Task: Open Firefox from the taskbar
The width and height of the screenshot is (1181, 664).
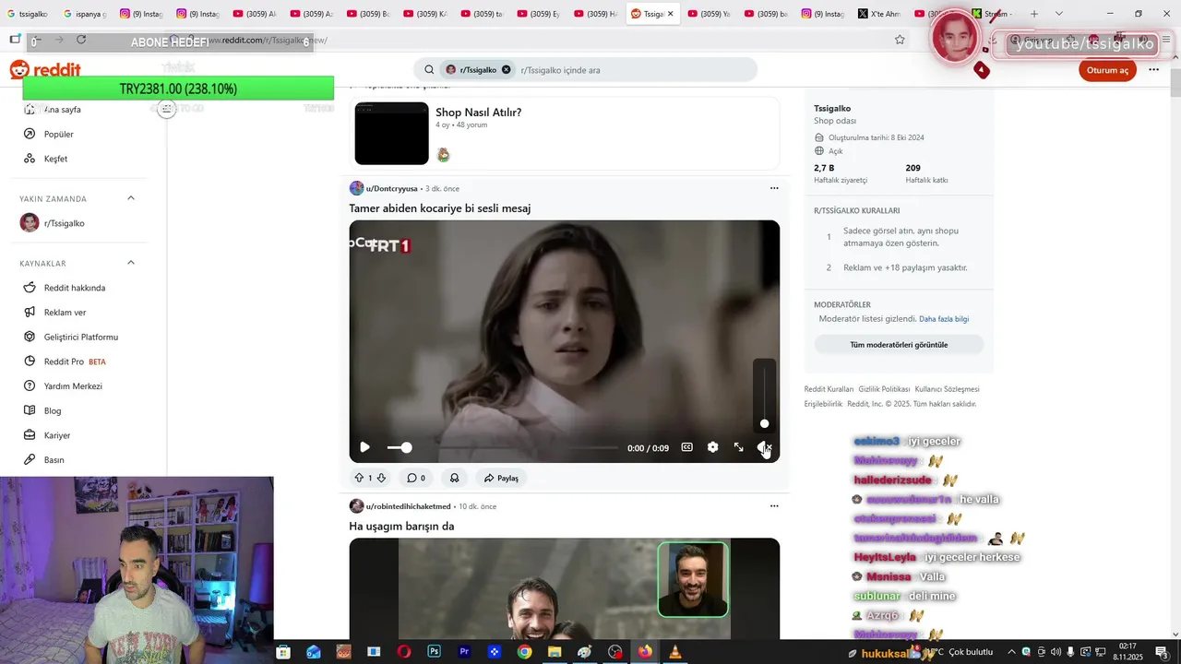Action: pyautogui.click(x=644, y=652)
